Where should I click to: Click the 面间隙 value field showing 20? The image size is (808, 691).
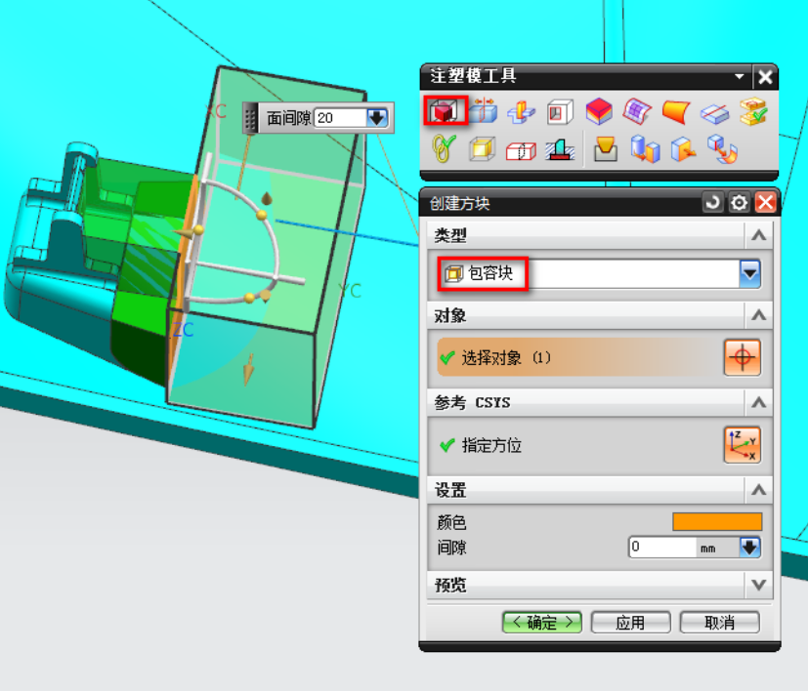(x=340, y=118)
